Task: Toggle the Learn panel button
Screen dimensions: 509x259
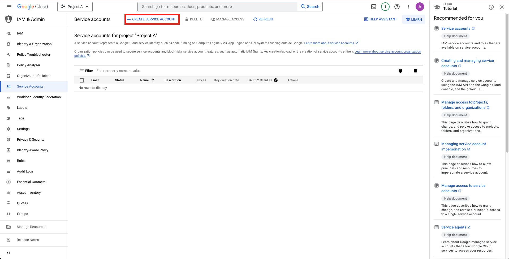Action: 414,19
